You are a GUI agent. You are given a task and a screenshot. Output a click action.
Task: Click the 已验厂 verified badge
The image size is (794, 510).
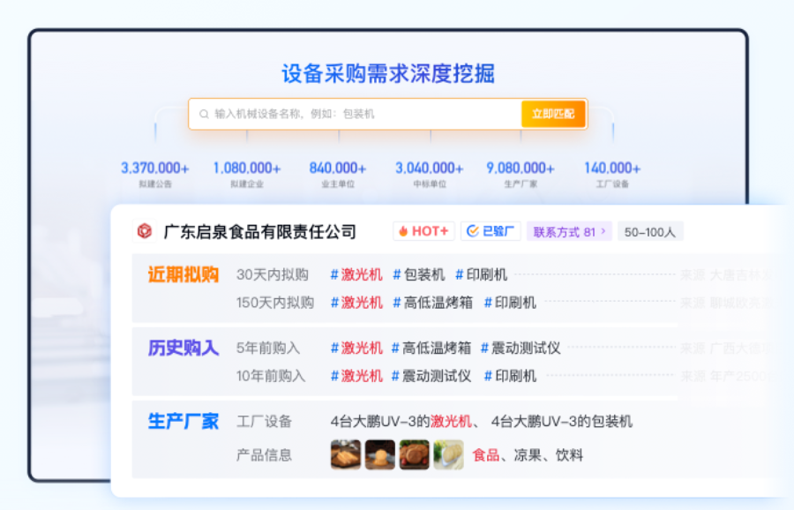click(x=491, y=231)
